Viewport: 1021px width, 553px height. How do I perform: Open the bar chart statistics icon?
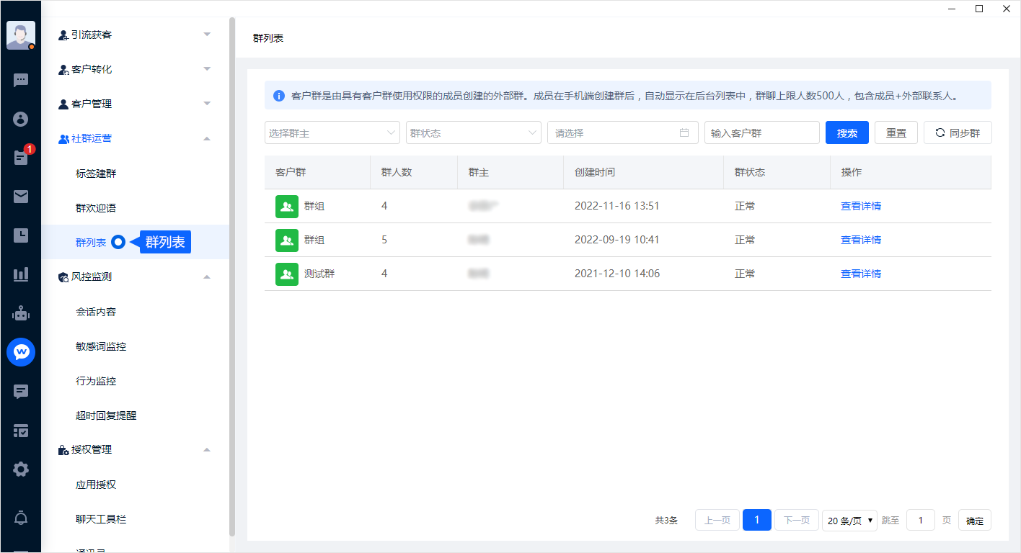(x=21, y=274)
